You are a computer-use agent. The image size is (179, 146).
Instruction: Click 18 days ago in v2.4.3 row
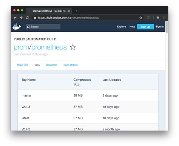[111, 107]
